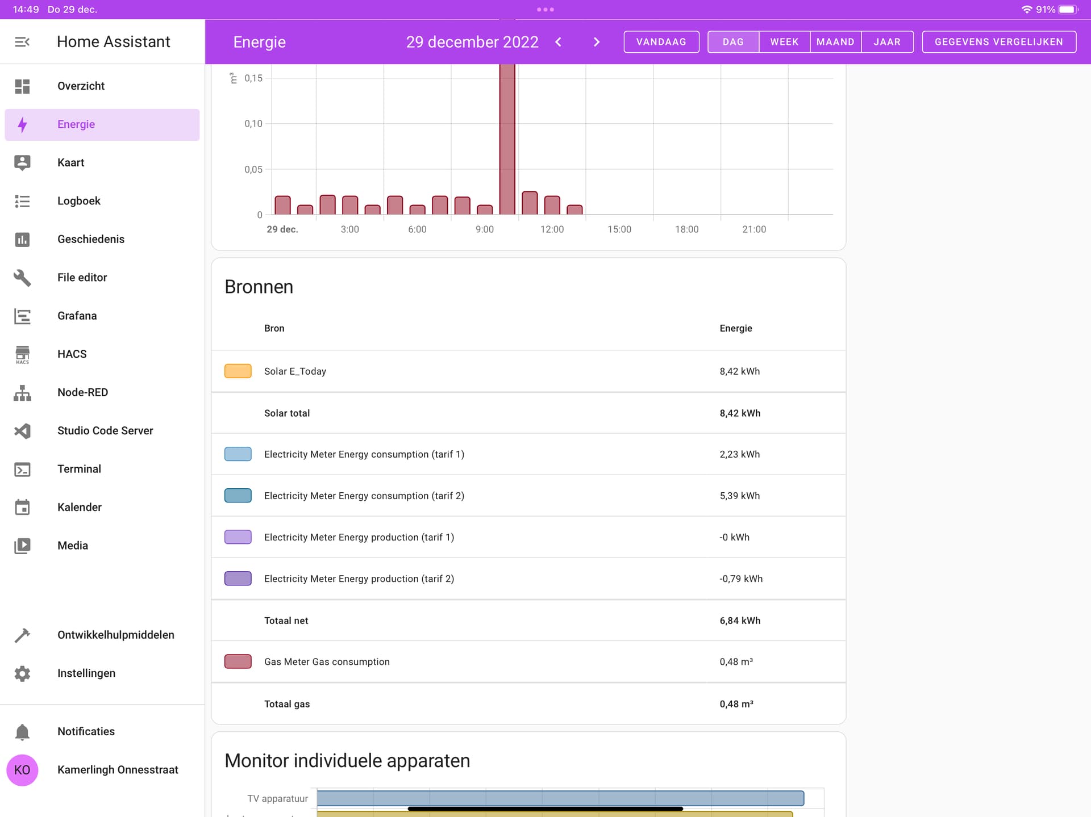This screenshot has height=817, width=1091.
Task: Select the MAAND period option
Action: [835, 42]
